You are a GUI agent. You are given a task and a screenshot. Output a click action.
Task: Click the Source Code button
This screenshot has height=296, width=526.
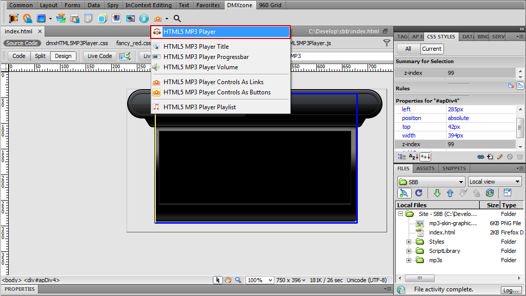22,43
